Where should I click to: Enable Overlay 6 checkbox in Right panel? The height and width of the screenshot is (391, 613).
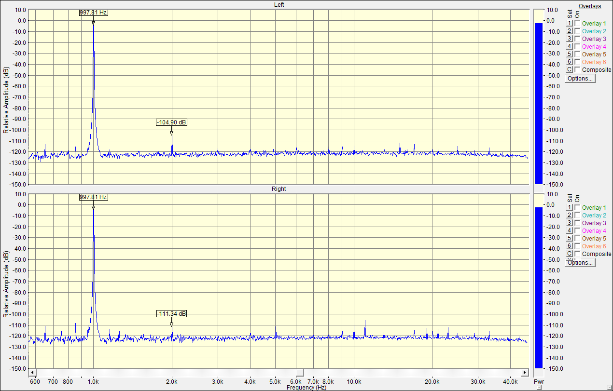click(578, 246)
